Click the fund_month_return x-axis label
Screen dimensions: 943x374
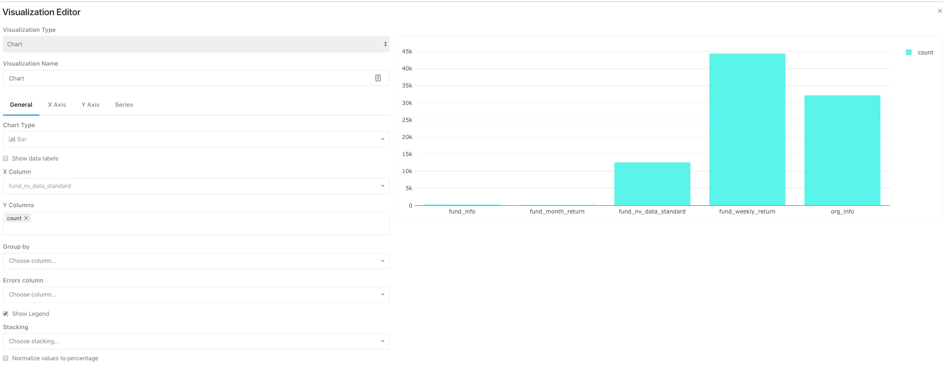pos(557,212)
